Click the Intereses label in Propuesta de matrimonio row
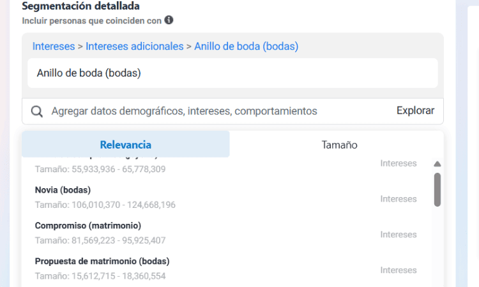 click(x=399, y=270)
